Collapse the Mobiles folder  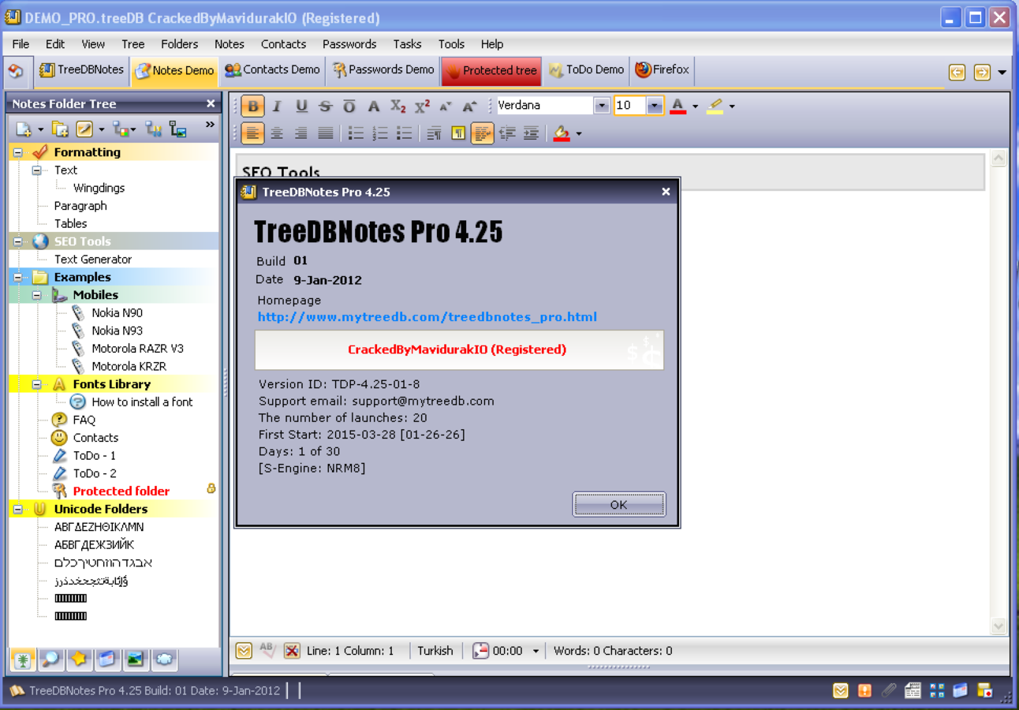(x=36, y=295)
